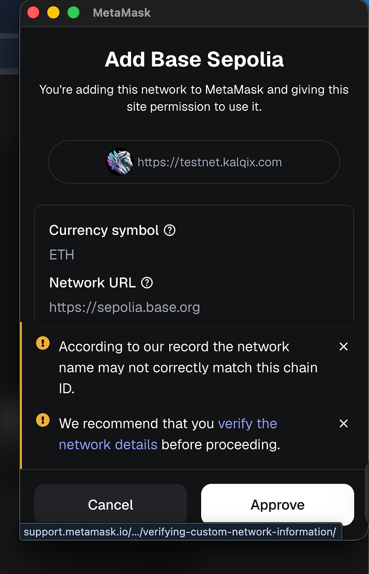
Task: Click warning icon beside verify recommendation
Action: pos(43,420)
